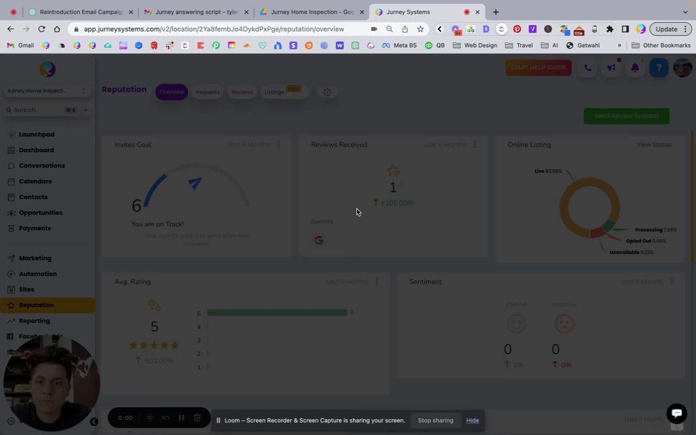
Task: Open Sentiment options menu
Action: [x=672, y=282]
